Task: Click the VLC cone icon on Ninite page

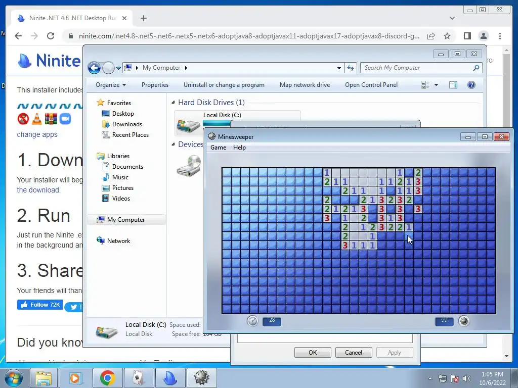Action: [36, 119]
